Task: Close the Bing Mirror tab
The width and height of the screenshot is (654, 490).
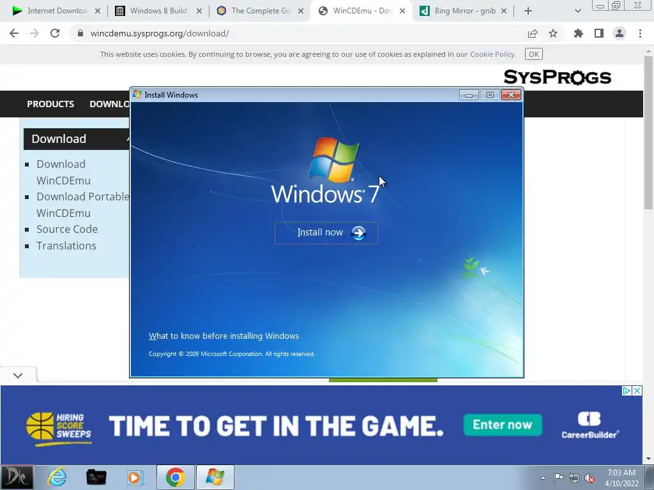Action: pos(504,11)
